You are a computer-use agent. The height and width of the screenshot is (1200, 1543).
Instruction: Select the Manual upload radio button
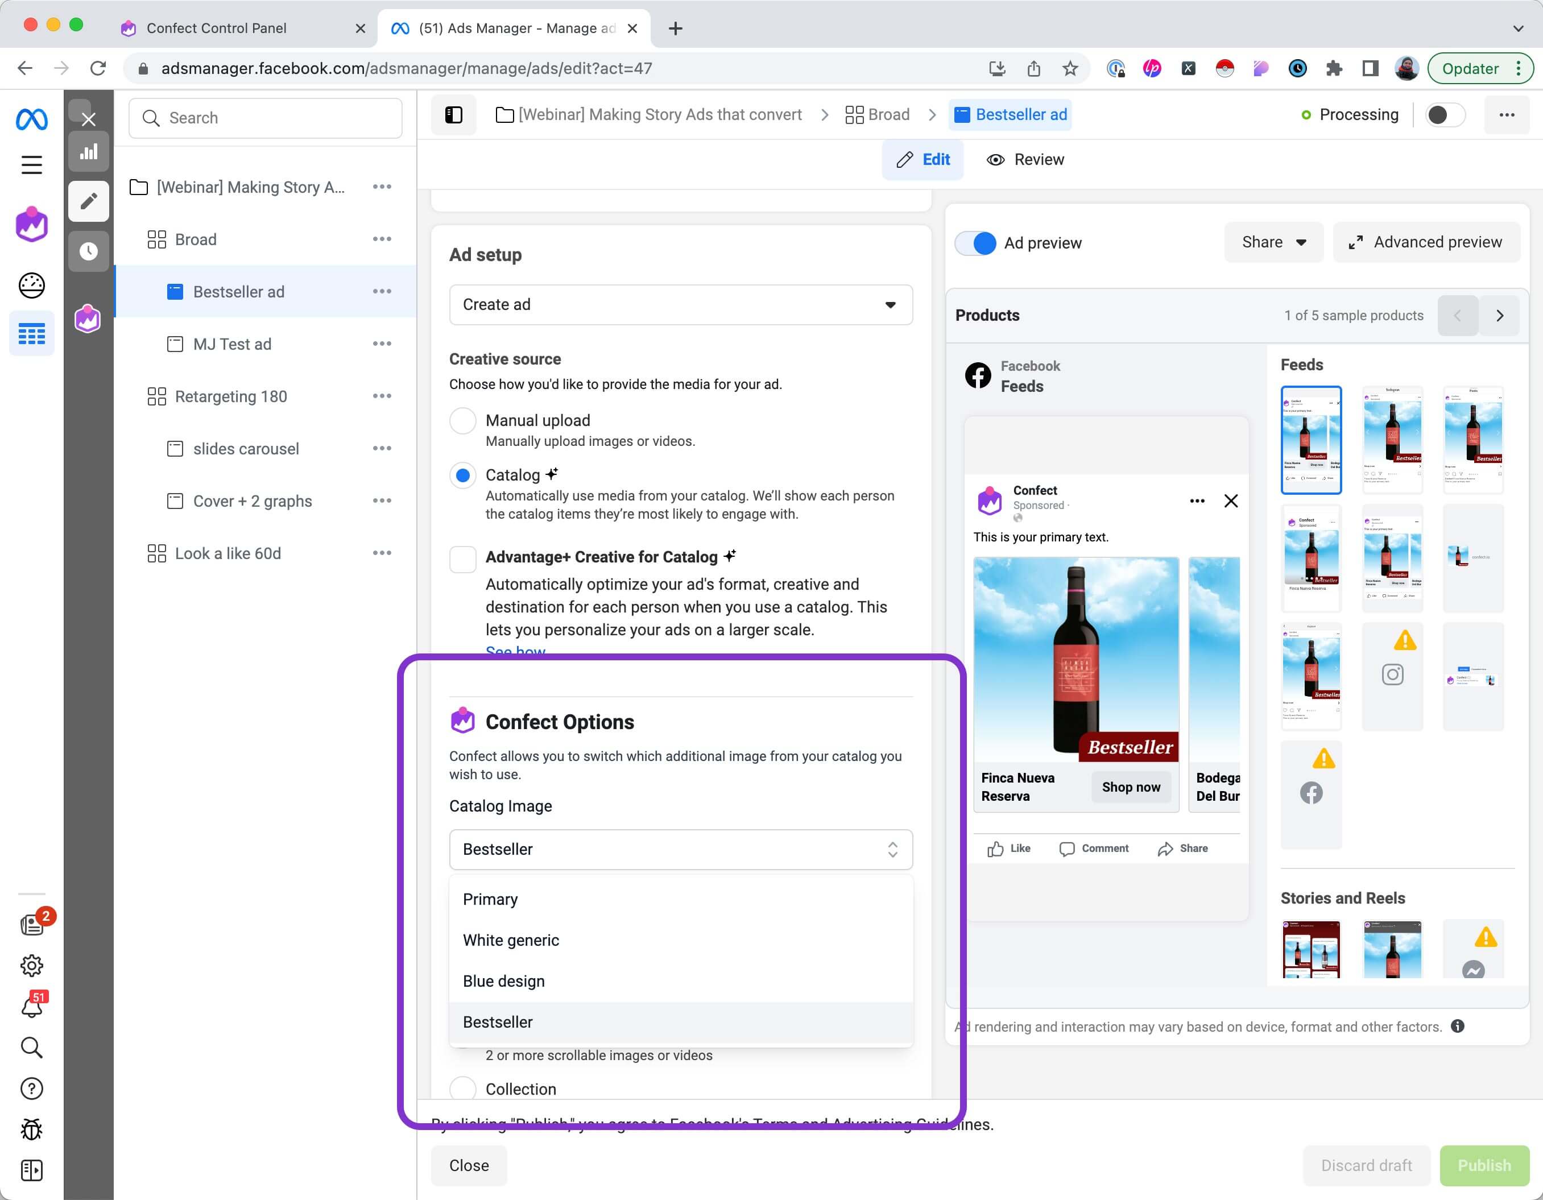pyautogui.click(x=463, y=421)
